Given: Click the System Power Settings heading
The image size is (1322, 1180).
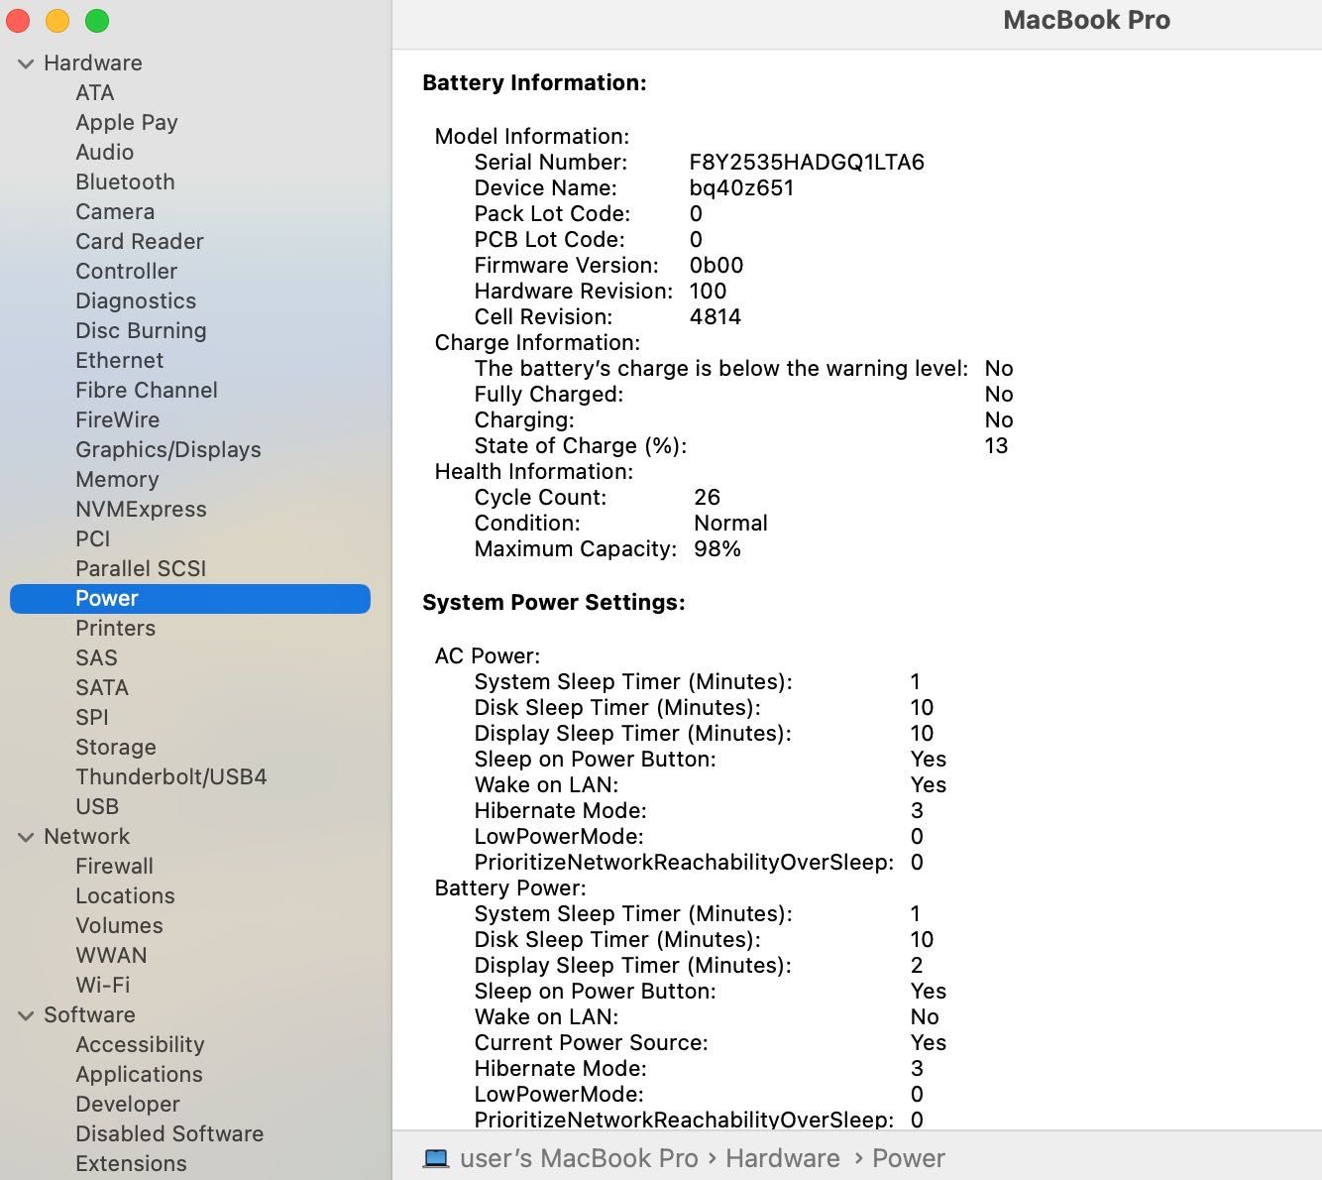Looking at the screenshot, I should tap(554, 602).
